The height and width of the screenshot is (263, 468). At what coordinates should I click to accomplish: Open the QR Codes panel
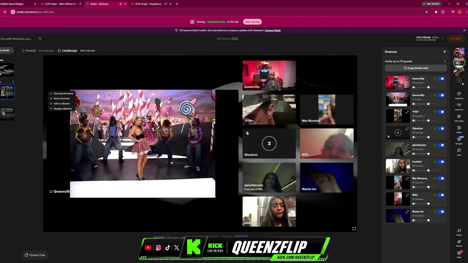pyautogui.click(x=459, y=118)
